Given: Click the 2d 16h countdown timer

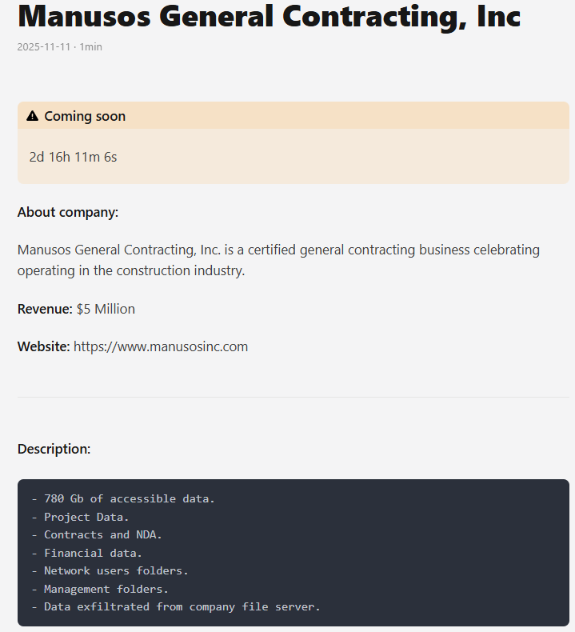Looking at the screenshot, I should click(73, 157).
